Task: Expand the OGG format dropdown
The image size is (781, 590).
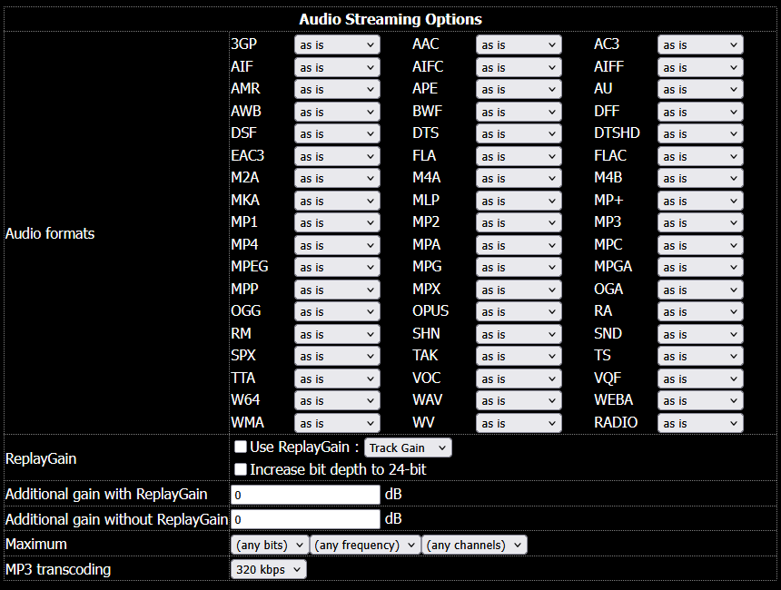Action: [337, 312]
